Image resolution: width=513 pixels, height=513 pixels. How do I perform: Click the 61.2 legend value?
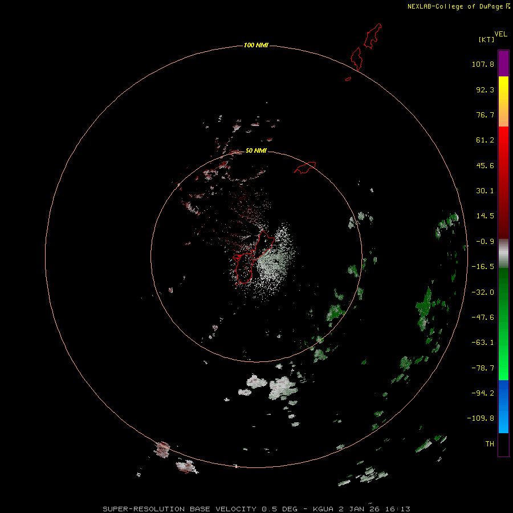485,140
